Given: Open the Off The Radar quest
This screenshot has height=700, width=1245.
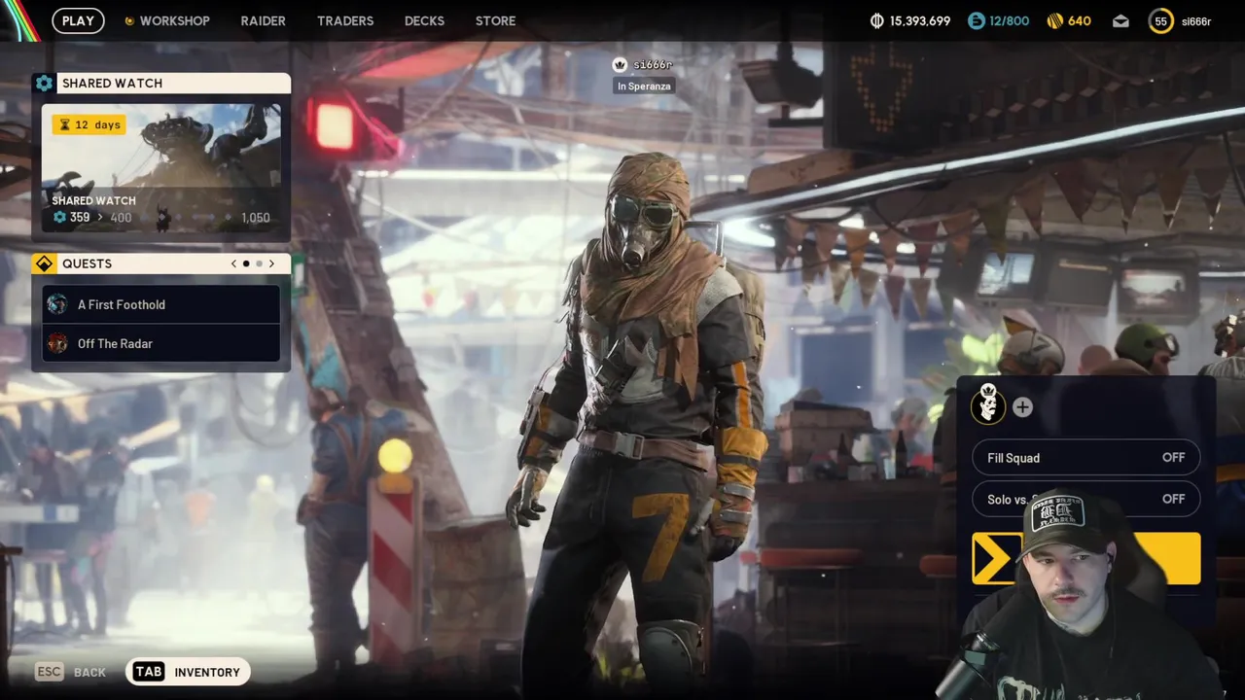Looking at the screenshot, I should [x=161, y=343].
